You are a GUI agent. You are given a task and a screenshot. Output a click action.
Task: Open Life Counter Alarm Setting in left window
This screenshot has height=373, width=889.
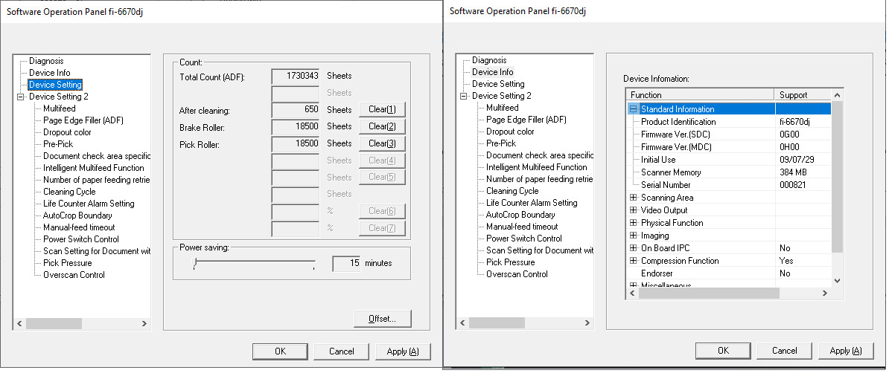(x=89, y=204)
